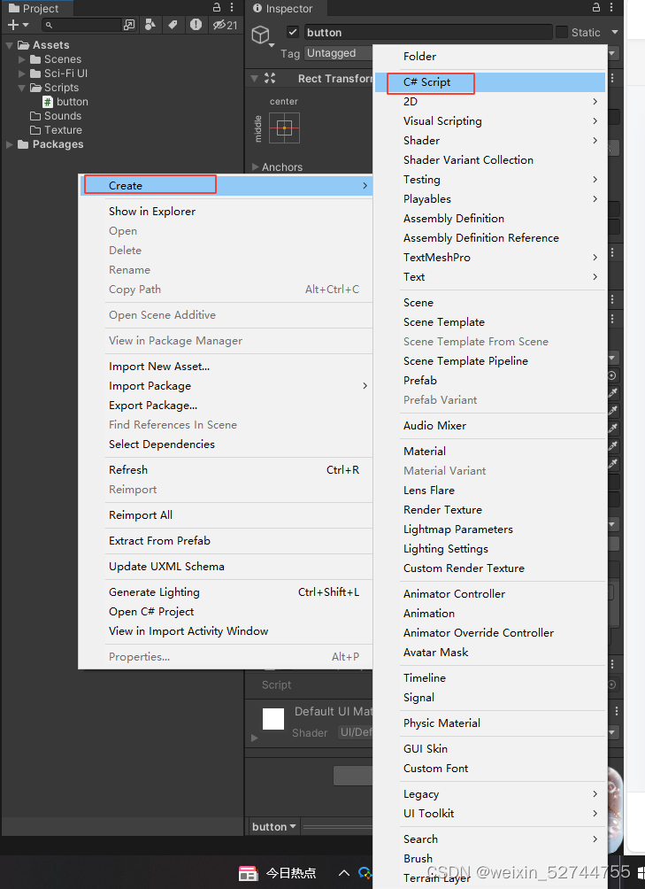Image resolution: width=645 pixels, height=889 pixels.
Task: Show the 21 hidden items via eye icon
Action: click(218, 25)
